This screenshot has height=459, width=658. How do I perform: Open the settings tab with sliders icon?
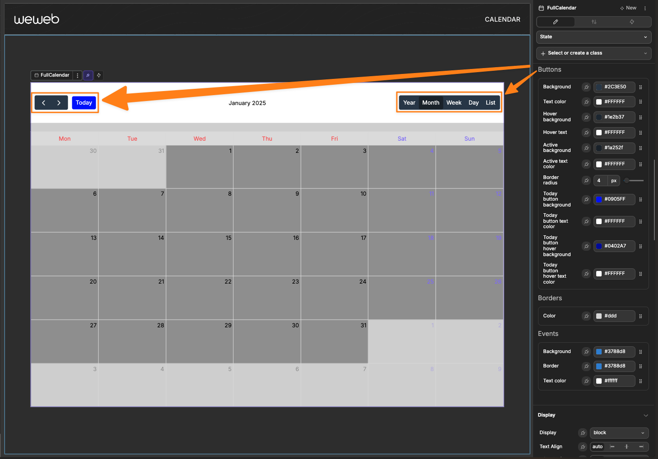click(x=594, y=22)
